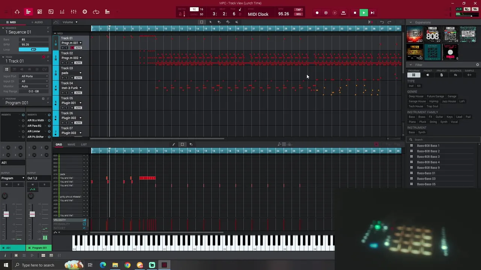Mute Track 01

(63, 48)
